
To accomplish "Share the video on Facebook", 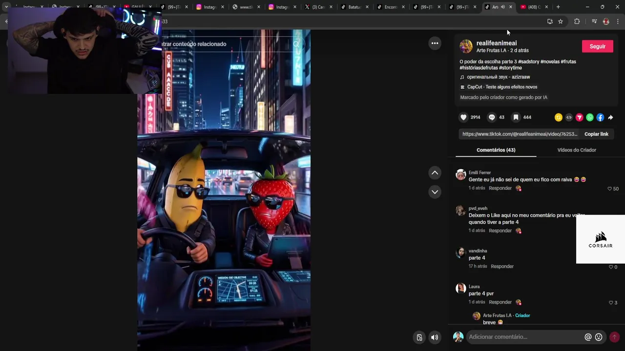I will [x=600, y=117].
